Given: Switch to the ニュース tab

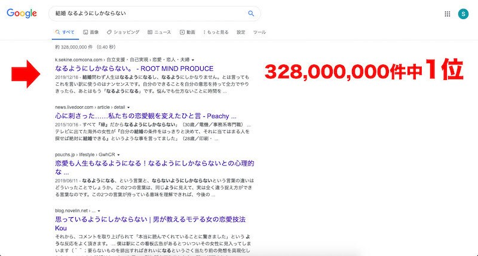Looking at the screenshot, I should tap(159, 32).
